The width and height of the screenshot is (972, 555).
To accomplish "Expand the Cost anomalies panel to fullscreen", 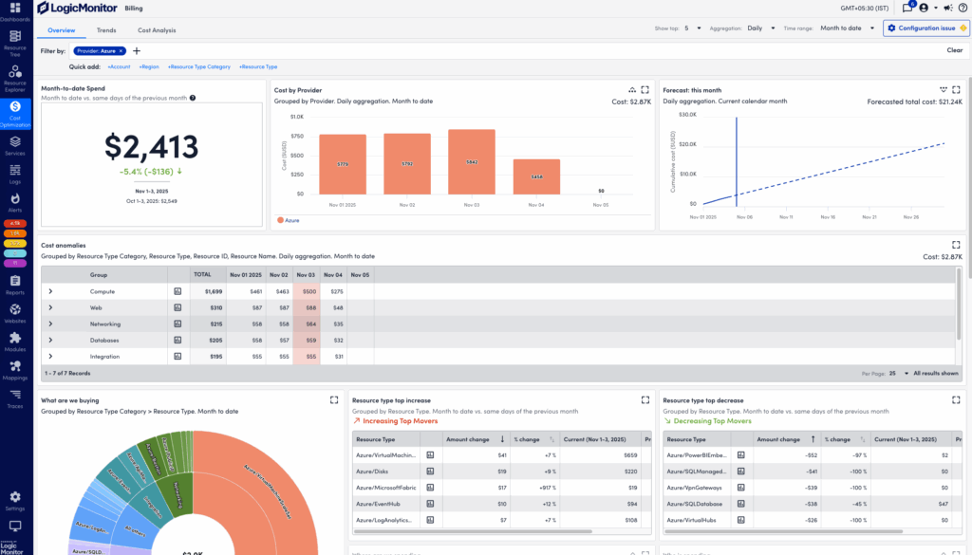I will click(x=956, y=244).
